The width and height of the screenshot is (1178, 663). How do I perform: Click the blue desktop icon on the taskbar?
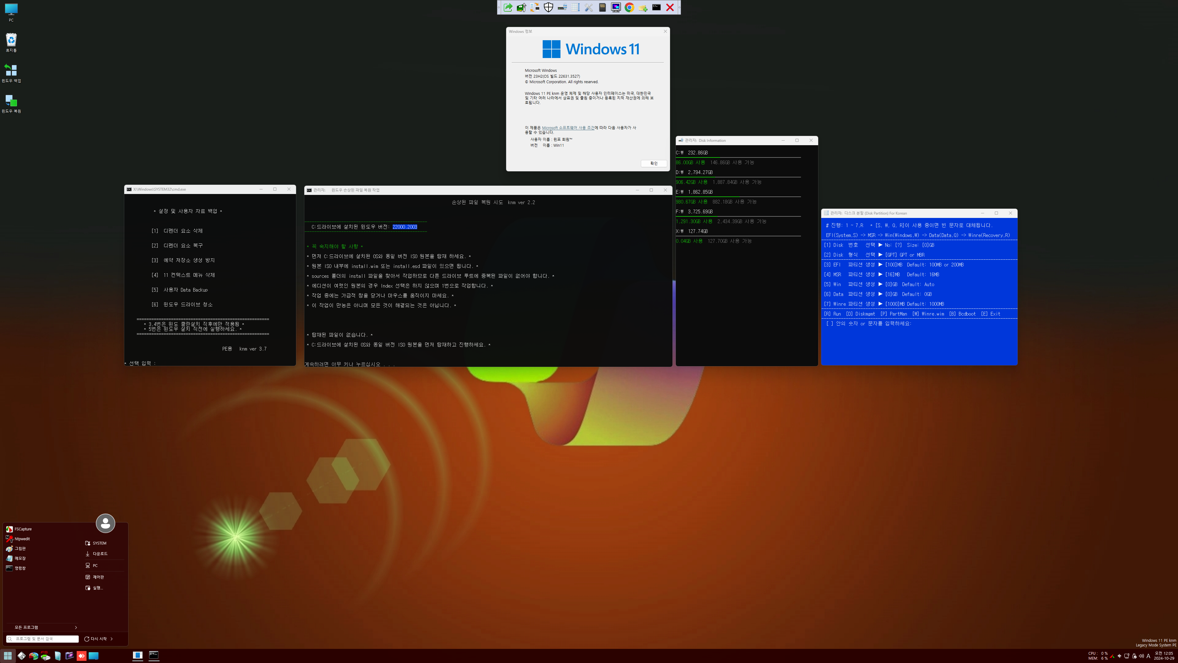point(93,656)
